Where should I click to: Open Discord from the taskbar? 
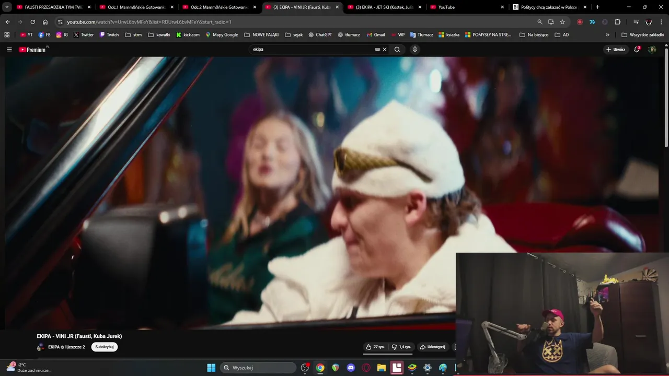point(351,368)
